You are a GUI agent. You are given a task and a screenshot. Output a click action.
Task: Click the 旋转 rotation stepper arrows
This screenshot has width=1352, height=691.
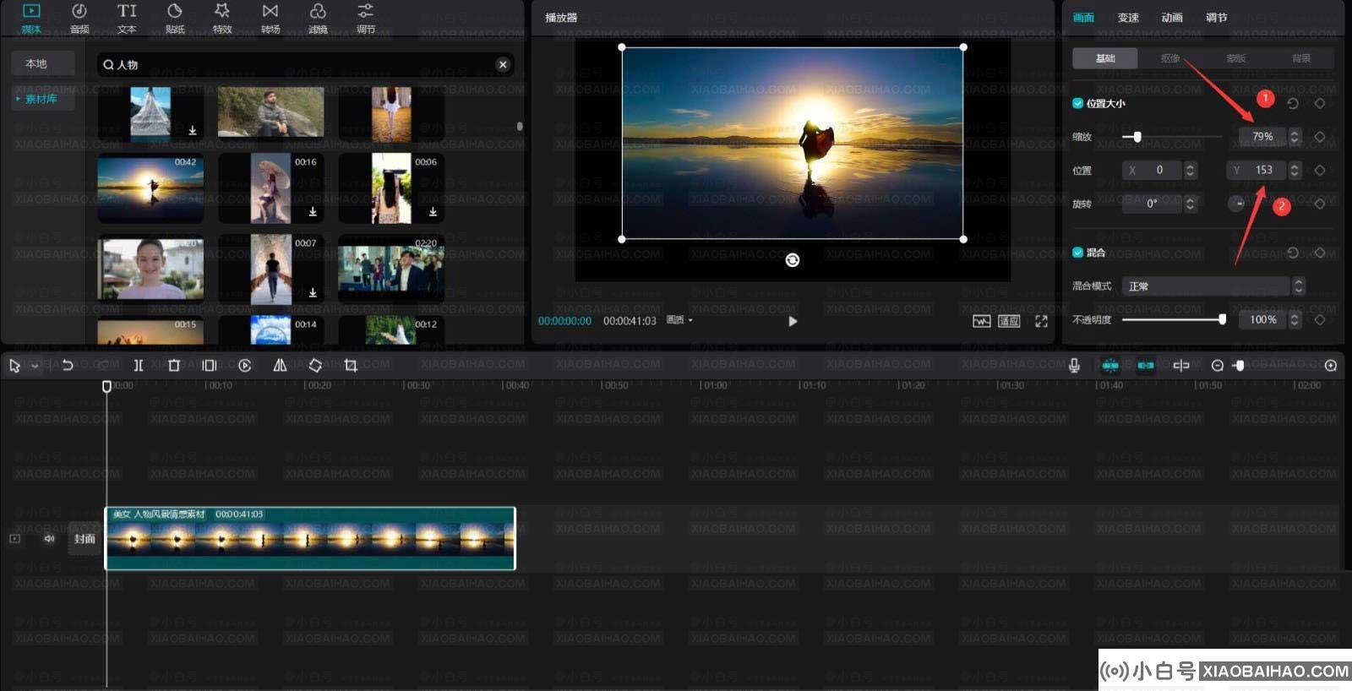[x=1190, y=204]
